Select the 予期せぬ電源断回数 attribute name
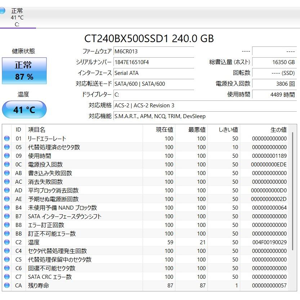The width and height of the screenshot is (300, 300). pos(53,199)
